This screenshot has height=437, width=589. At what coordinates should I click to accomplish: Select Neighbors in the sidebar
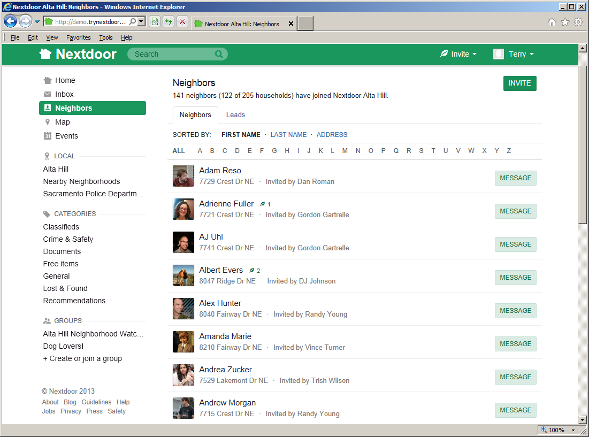[x=93, y=108]
